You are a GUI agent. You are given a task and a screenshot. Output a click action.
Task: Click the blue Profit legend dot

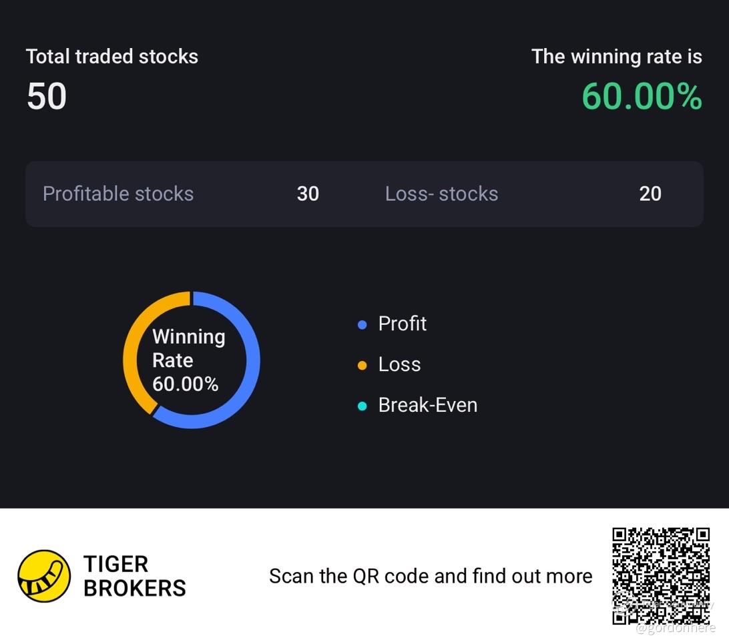pyautogui.click(x=362, y=325)
